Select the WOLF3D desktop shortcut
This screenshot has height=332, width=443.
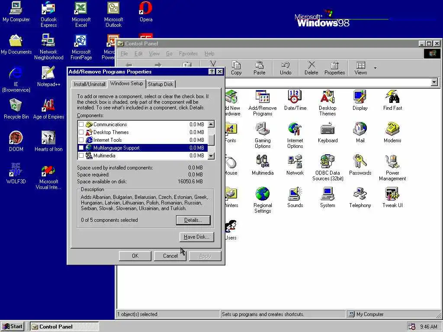(x=16, y=174)
